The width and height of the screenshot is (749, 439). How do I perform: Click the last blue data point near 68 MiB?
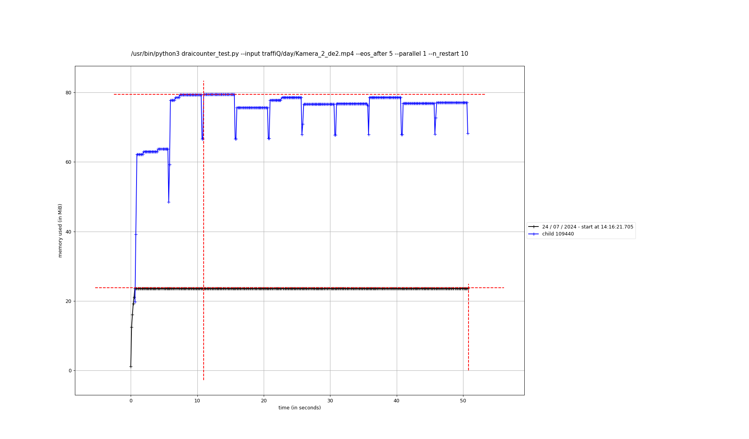[x=468, y=133]
